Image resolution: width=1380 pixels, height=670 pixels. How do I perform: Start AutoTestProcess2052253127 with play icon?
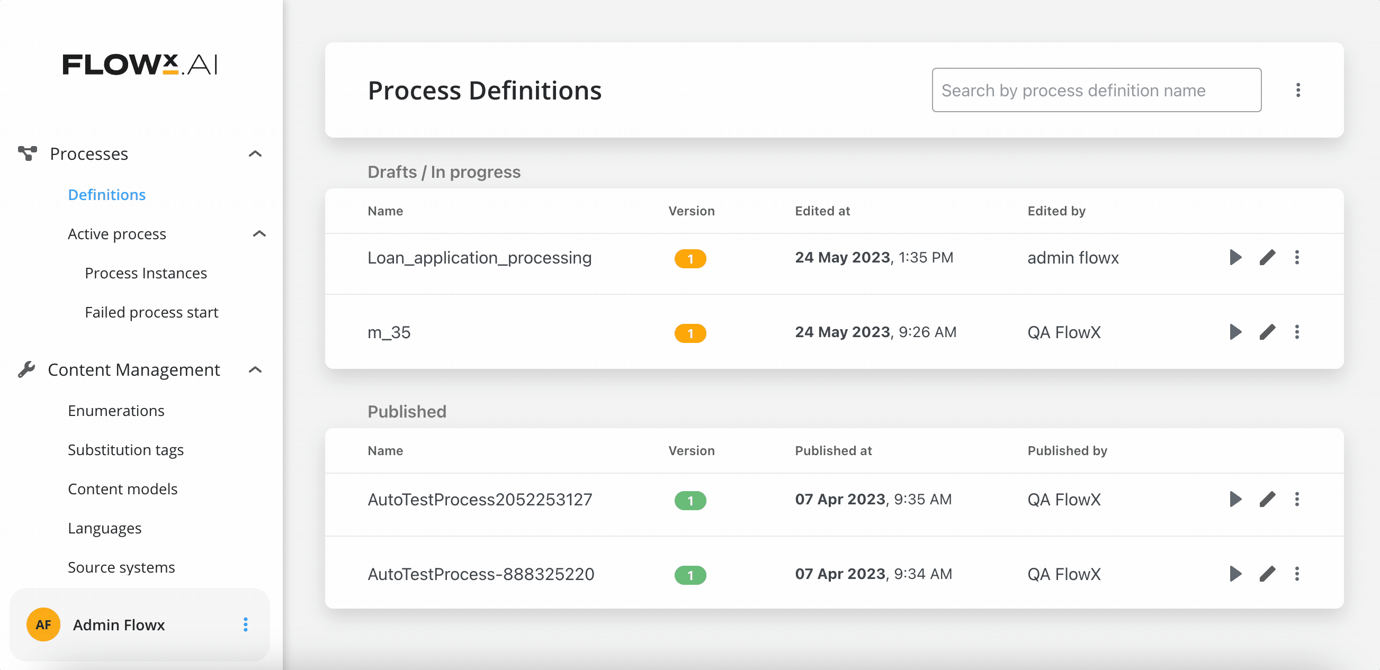pyautogui.click(x=1235, y=499)
